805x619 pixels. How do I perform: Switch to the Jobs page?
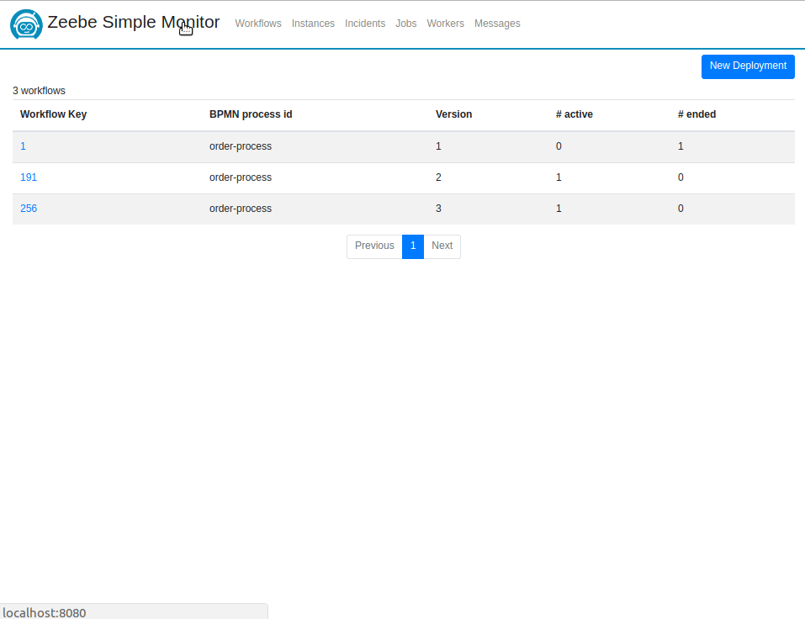(x=406, y=24)
